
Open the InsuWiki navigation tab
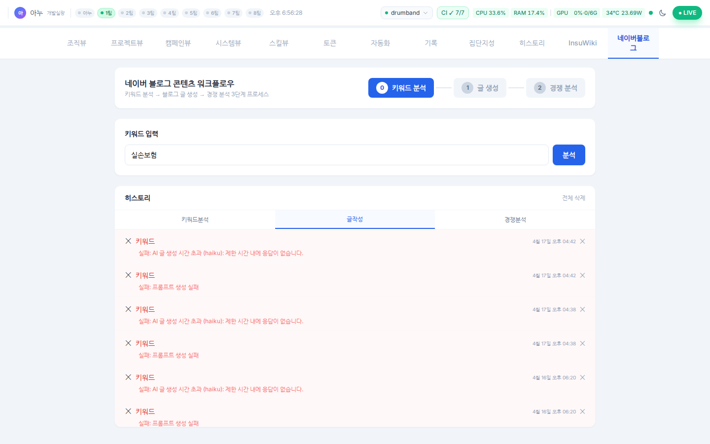pos(582,43)
